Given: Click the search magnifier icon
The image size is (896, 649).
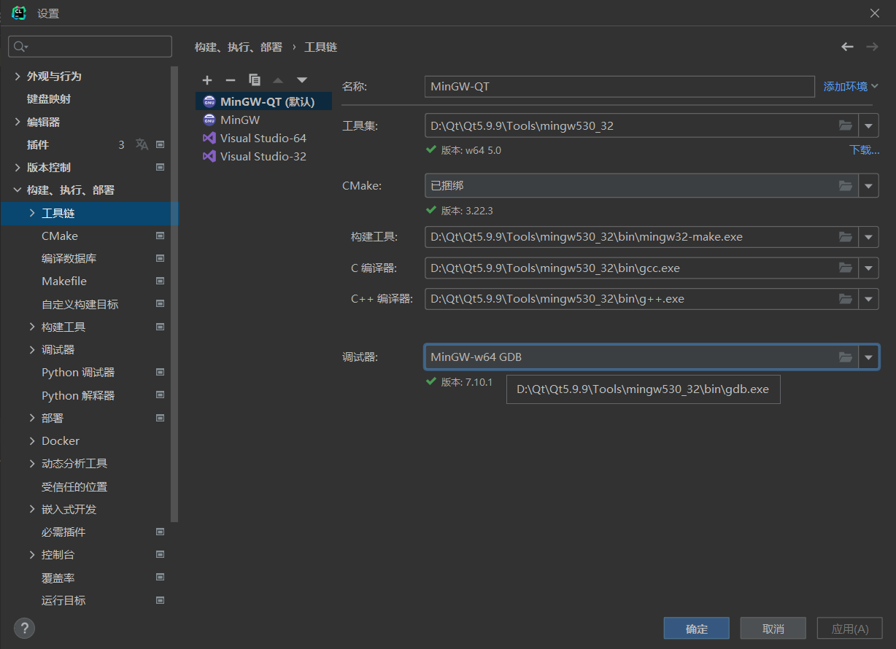Looking at the screenshot, I should (x=20, y=47).
